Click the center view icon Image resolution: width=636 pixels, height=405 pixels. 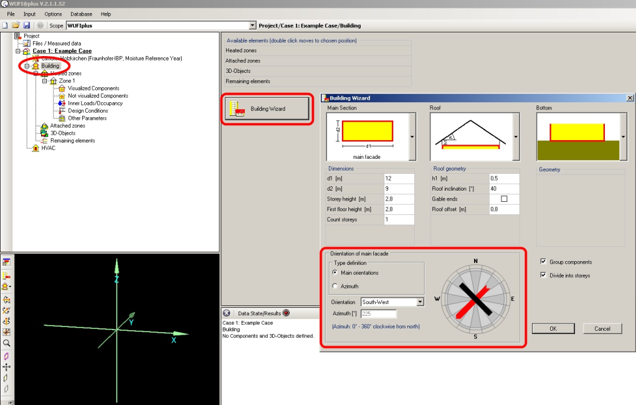[6, 332]
